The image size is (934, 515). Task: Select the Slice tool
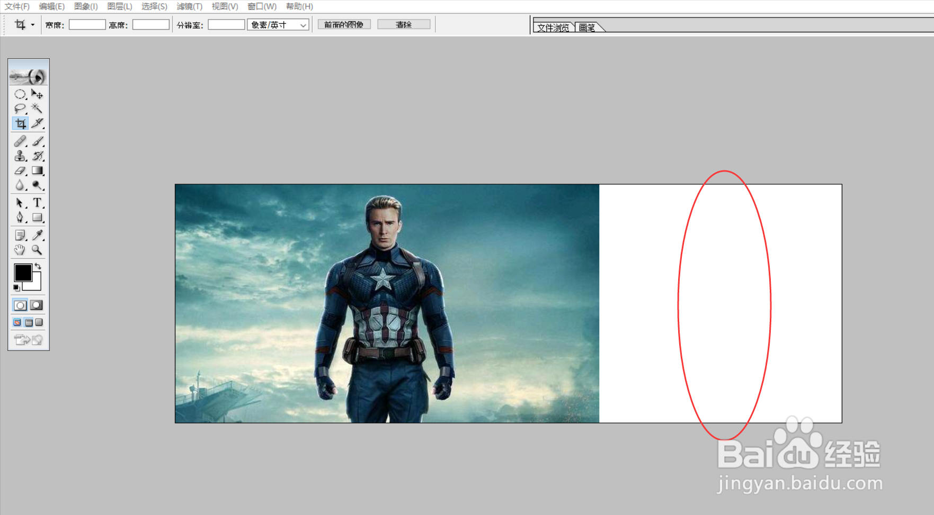pos(37,123)
